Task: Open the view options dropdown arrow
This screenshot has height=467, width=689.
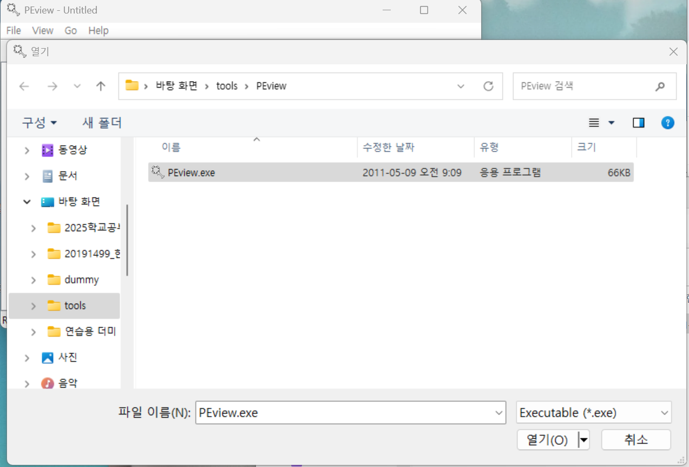Action: click(612, 123)
